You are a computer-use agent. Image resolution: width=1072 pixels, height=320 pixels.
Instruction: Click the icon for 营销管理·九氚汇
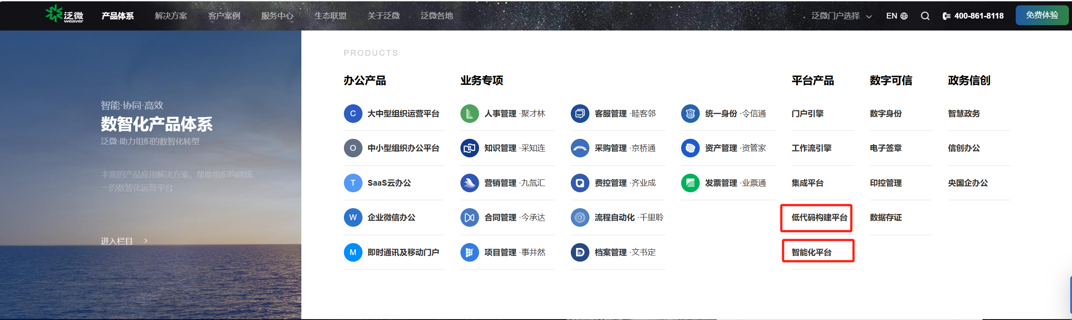469,183
